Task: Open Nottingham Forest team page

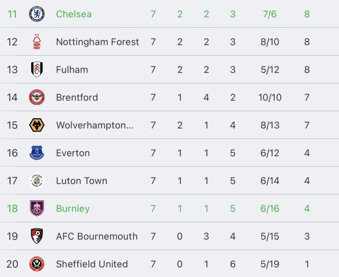Action: 97,42
